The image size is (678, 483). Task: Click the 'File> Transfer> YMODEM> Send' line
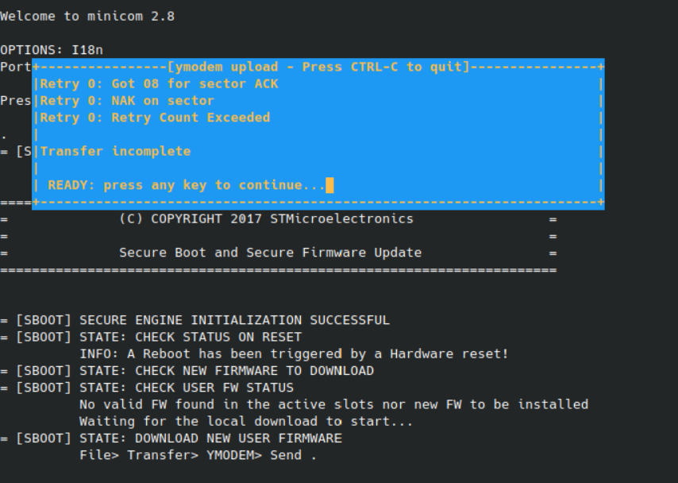198,455
